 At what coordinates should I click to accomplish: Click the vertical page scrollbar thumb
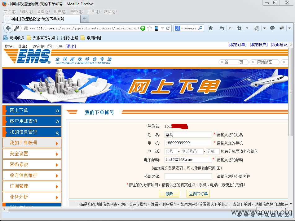(x=291, y=92)
